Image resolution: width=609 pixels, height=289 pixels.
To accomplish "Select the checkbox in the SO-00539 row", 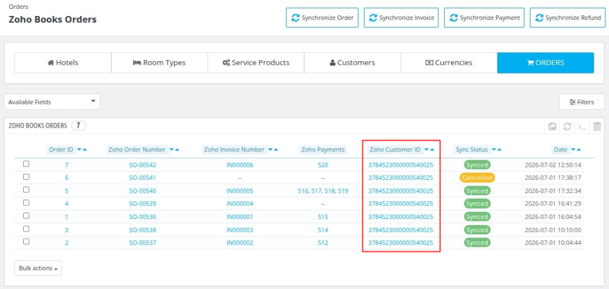I will [x=26, y=202].
